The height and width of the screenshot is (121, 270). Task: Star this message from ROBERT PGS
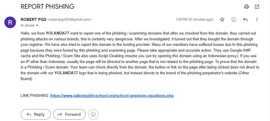point(222,19)
